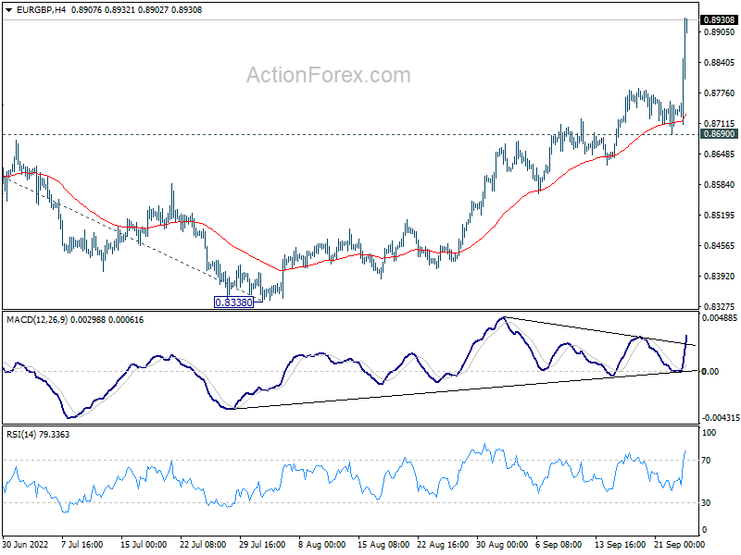Click the 15 Aug 08:00 time label
Image resolution: width=741 pixels, height=555 pixels.
(x=383, y=545)
